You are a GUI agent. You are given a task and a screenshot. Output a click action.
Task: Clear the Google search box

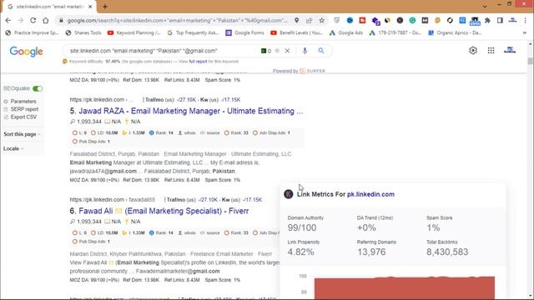[x=287, y=51]
